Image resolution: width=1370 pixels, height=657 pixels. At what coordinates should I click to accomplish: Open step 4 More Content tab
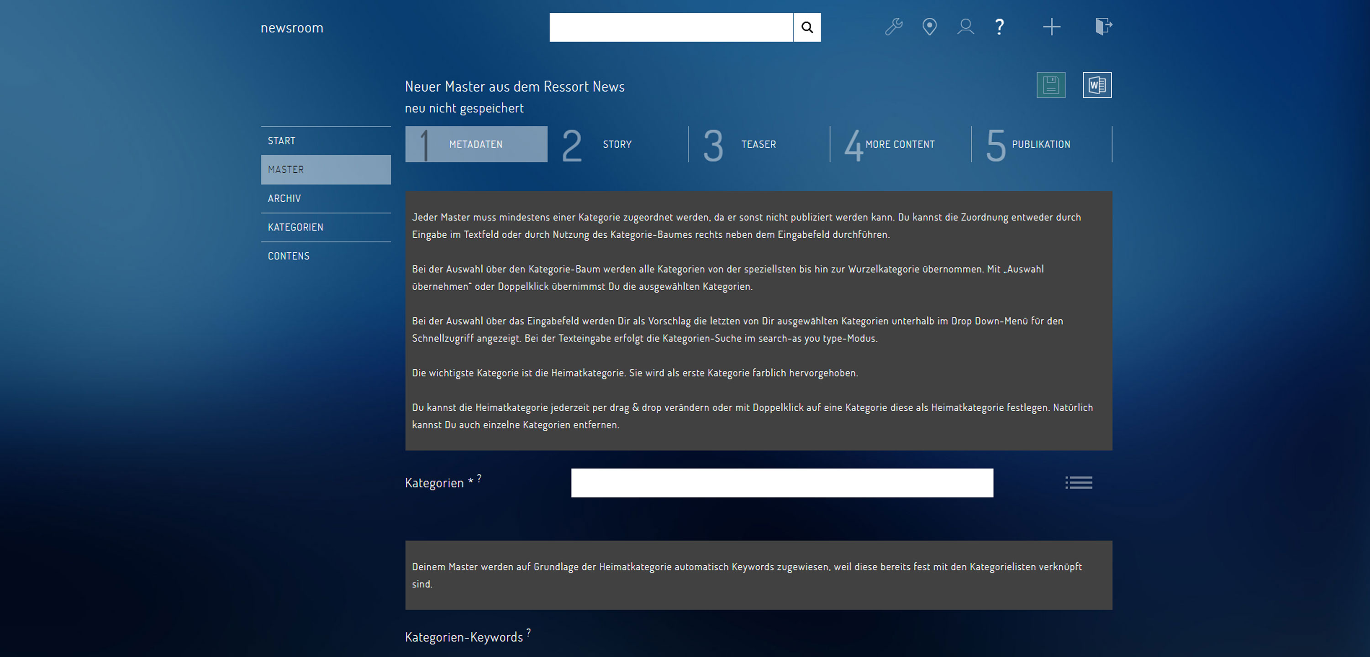tap(899, 144)
